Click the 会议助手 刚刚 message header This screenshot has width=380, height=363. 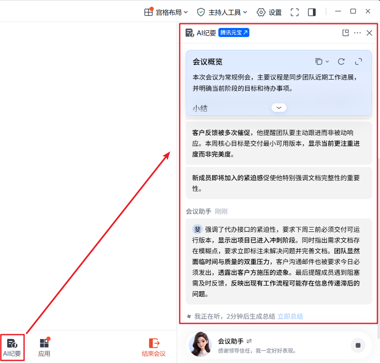(x=206, y=212)
